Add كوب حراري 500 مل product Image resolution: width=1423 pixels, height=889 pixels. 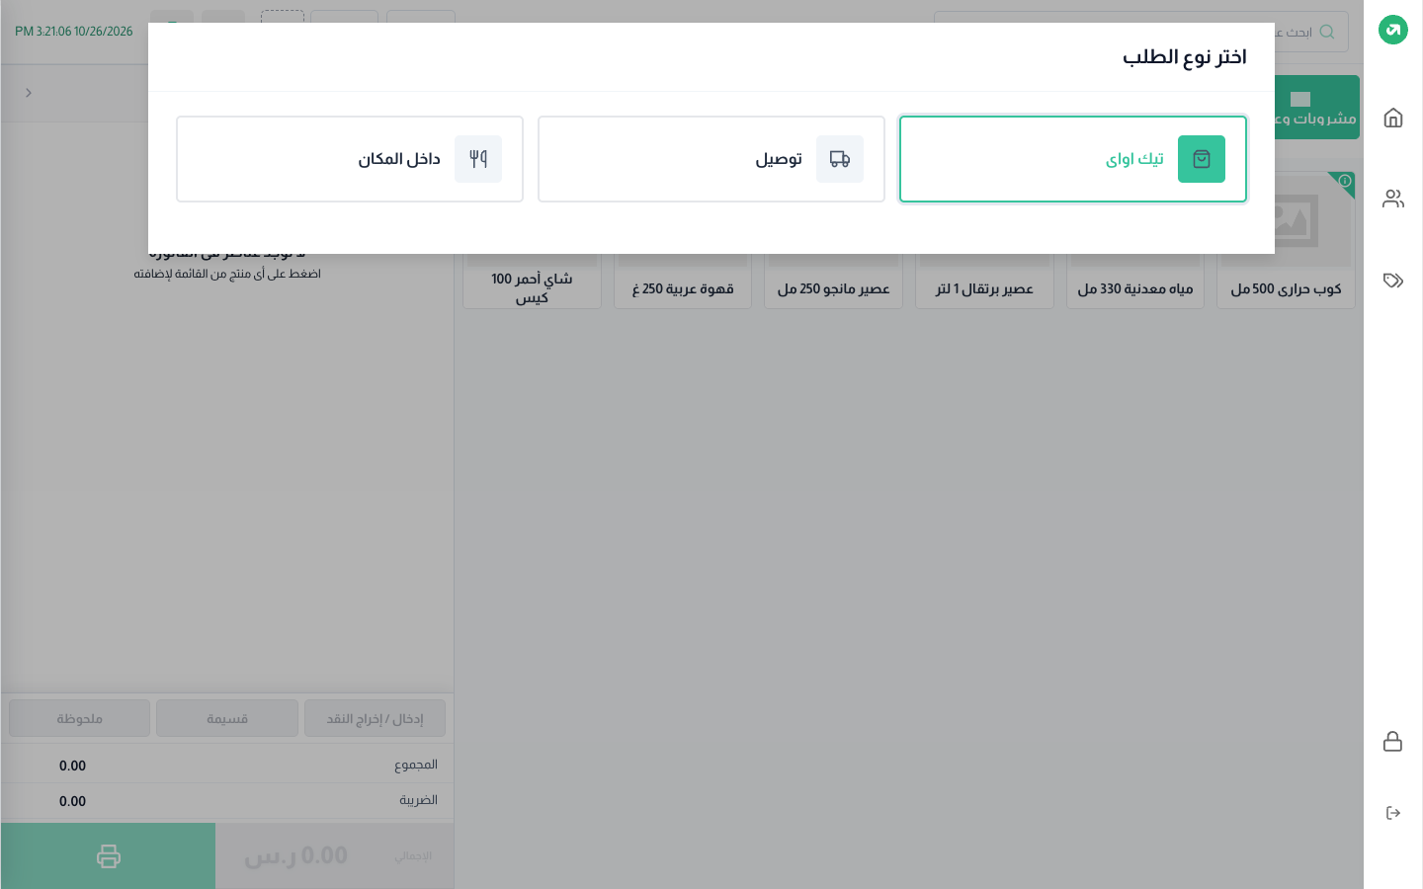point(1286,240)
